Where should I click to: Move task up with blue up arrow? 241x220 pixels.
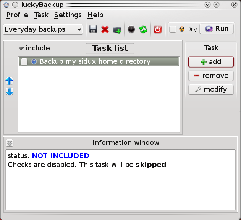tap(10, 81)
